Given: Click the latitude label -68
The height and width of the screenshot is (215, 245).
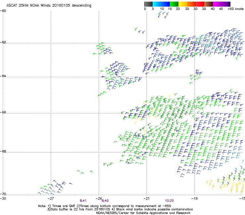Looking at the screenshot, I should click(3, 151).
